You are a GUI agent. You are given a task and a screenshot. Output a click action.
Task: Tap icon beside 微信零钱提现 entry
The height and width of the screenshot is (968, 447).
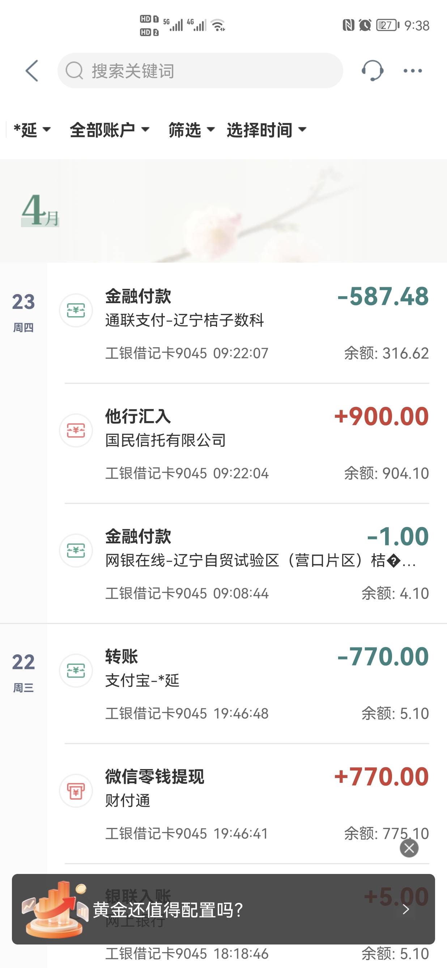76,791
